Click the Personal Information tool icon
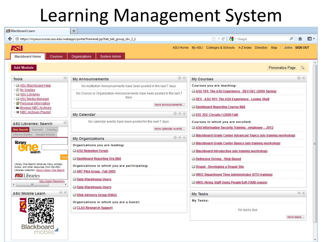 pos(18,103)
